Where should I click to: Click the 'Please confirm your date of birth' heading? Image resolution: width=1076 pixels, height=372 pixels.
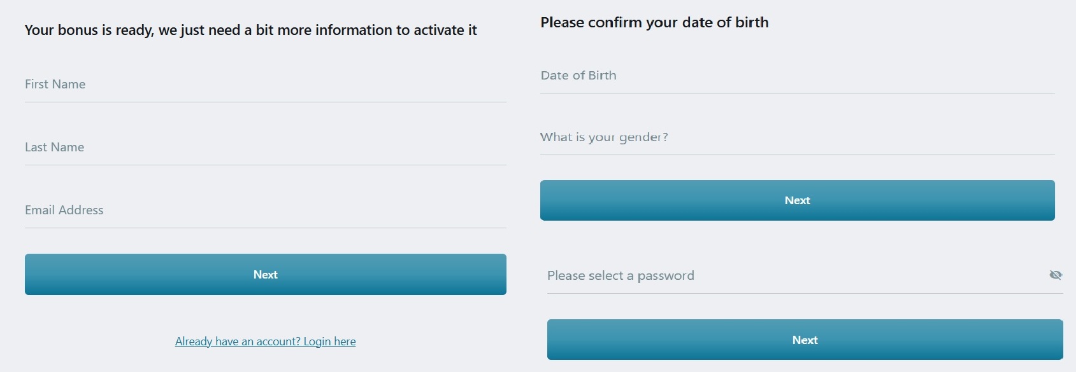pyautogui.click(x=654, y=22)
